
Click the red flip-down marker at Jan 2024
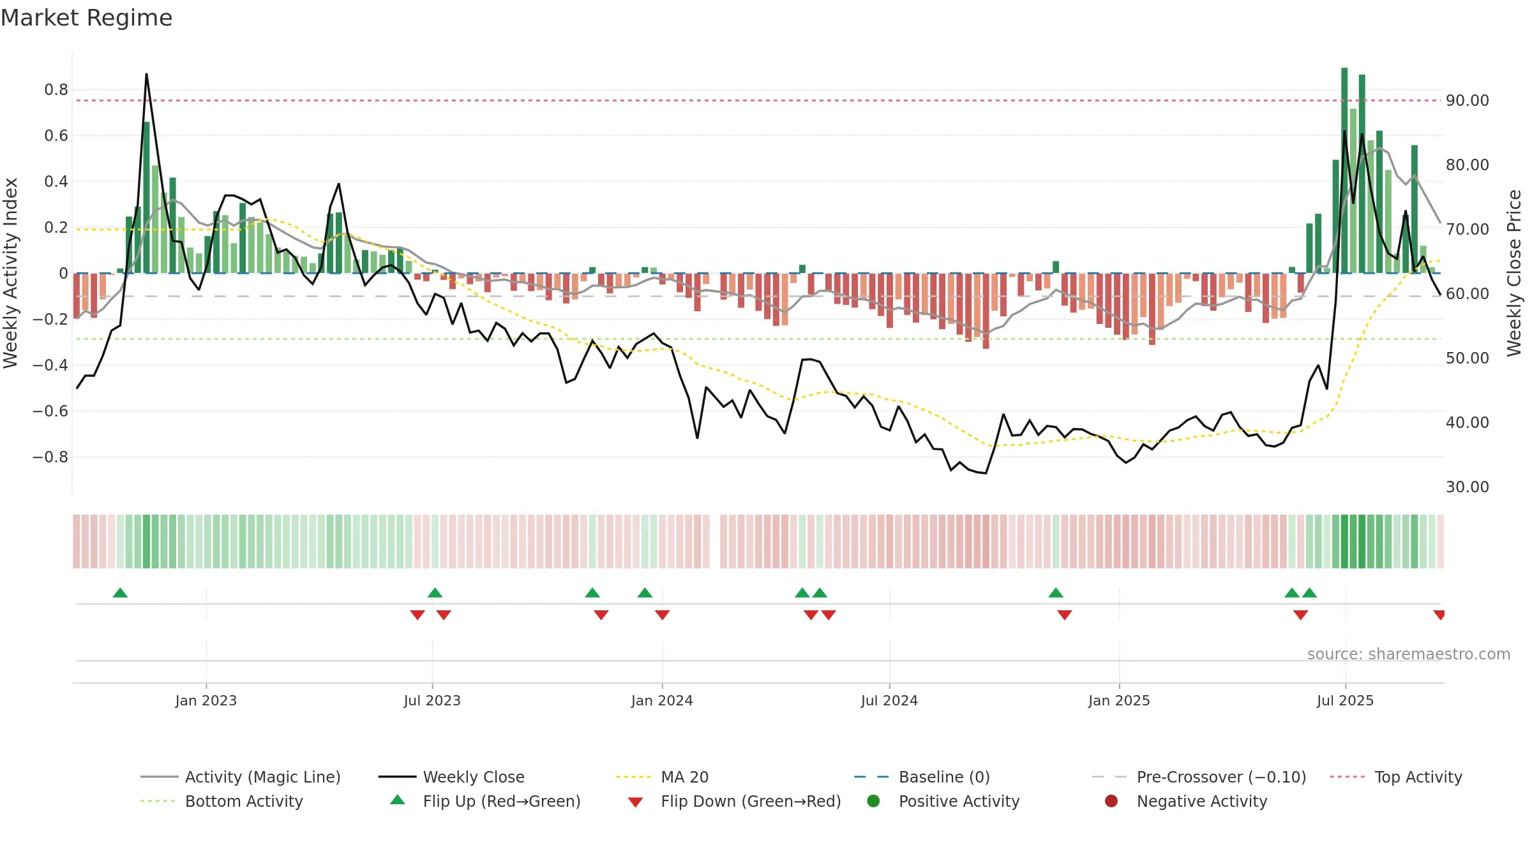point(663,615)
